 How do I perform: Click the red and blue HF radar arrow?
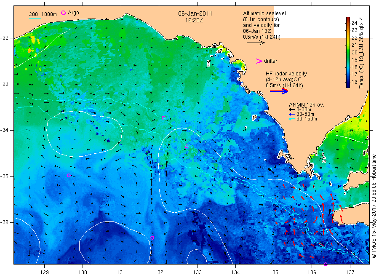tap(279, 91)
